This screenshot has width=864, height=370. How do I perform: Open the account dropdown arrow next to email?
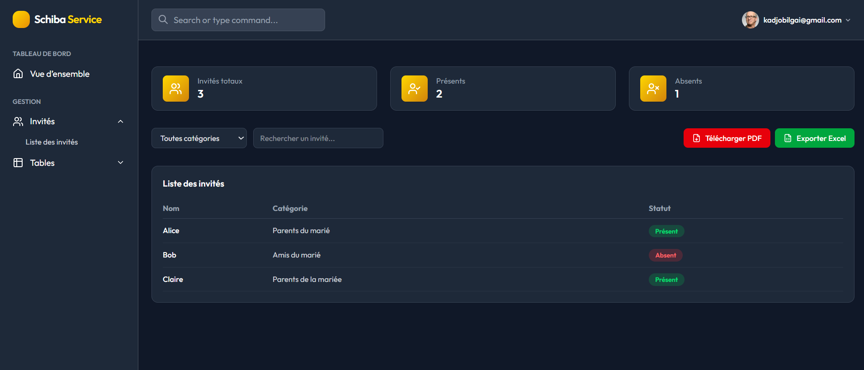pyautogui.click(x=848, y=20)
